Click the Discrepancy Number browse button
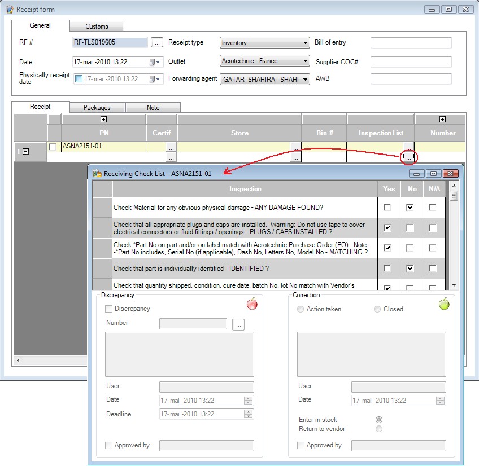The height and width of the screenshot is (466, 479). pyautogui.click(x=238, y=324)
